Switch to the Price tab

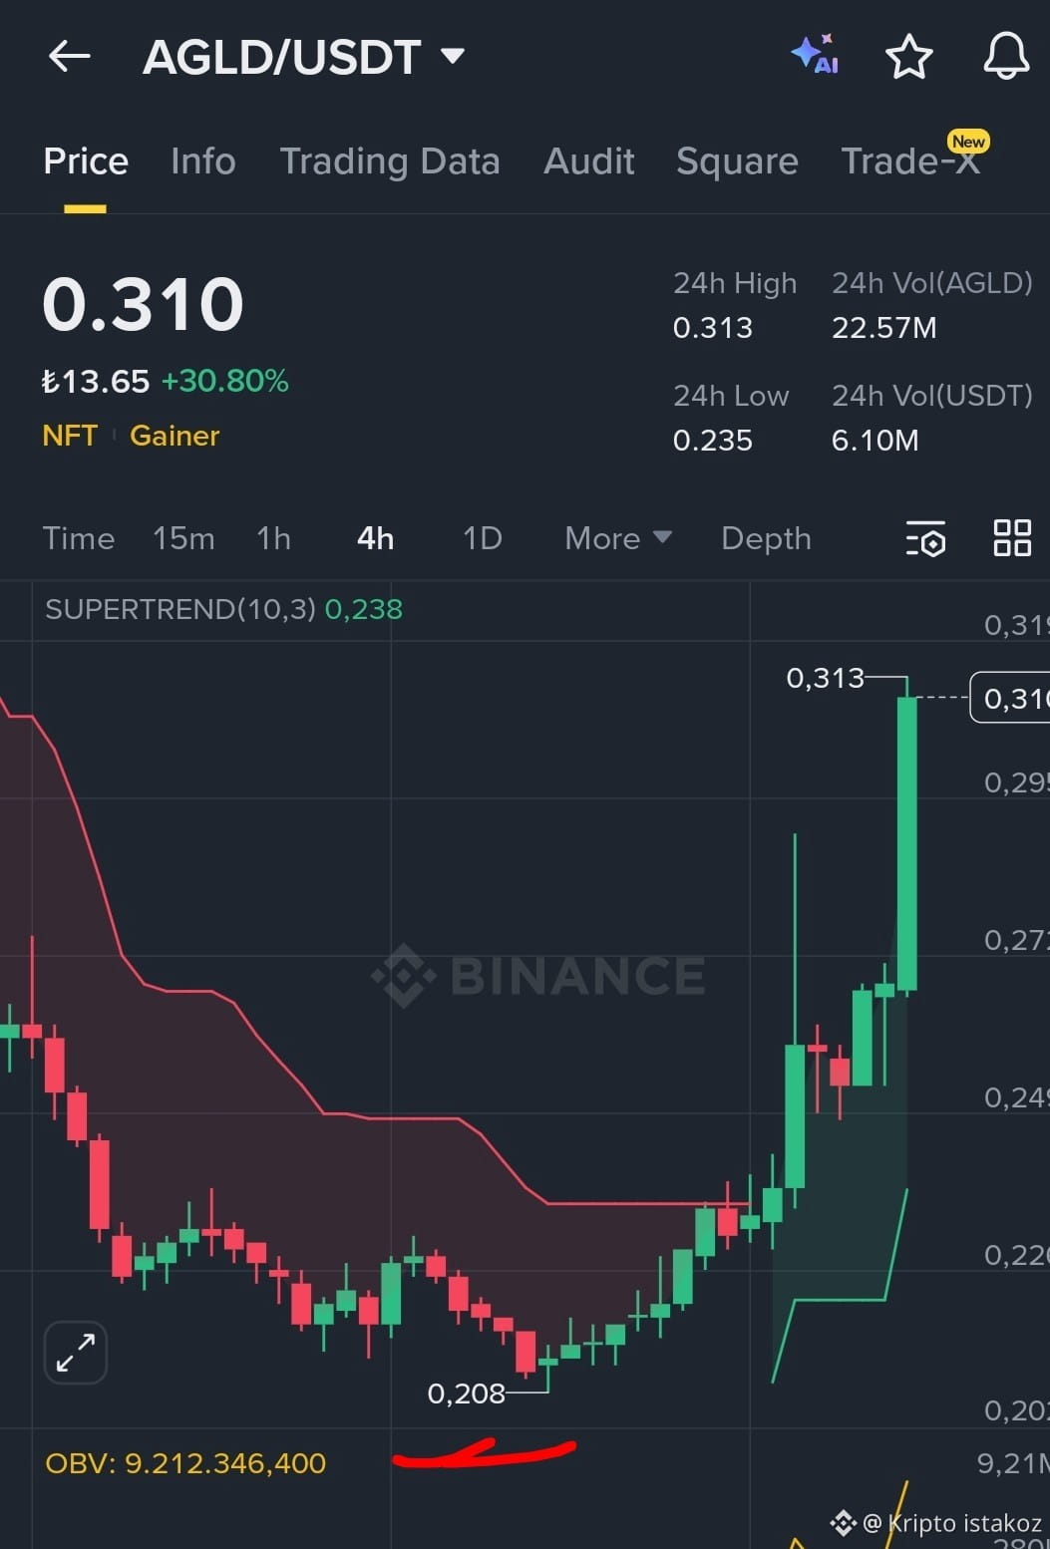pos(86,161)
